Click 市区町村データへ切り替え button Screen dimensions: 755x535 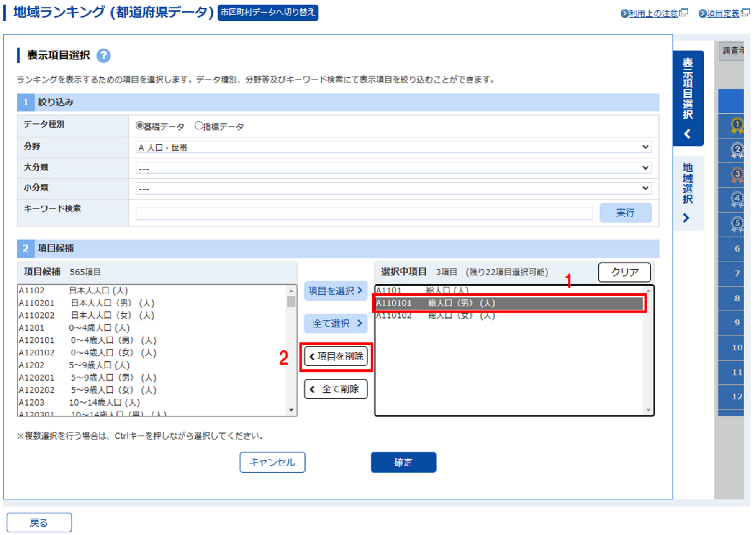point(268,13)
